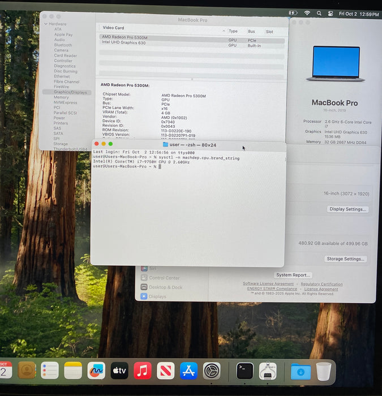Screen dimensions: 382x396
Task: Select Intel UHD Graphics 630 row
Action: pos(192,44)
